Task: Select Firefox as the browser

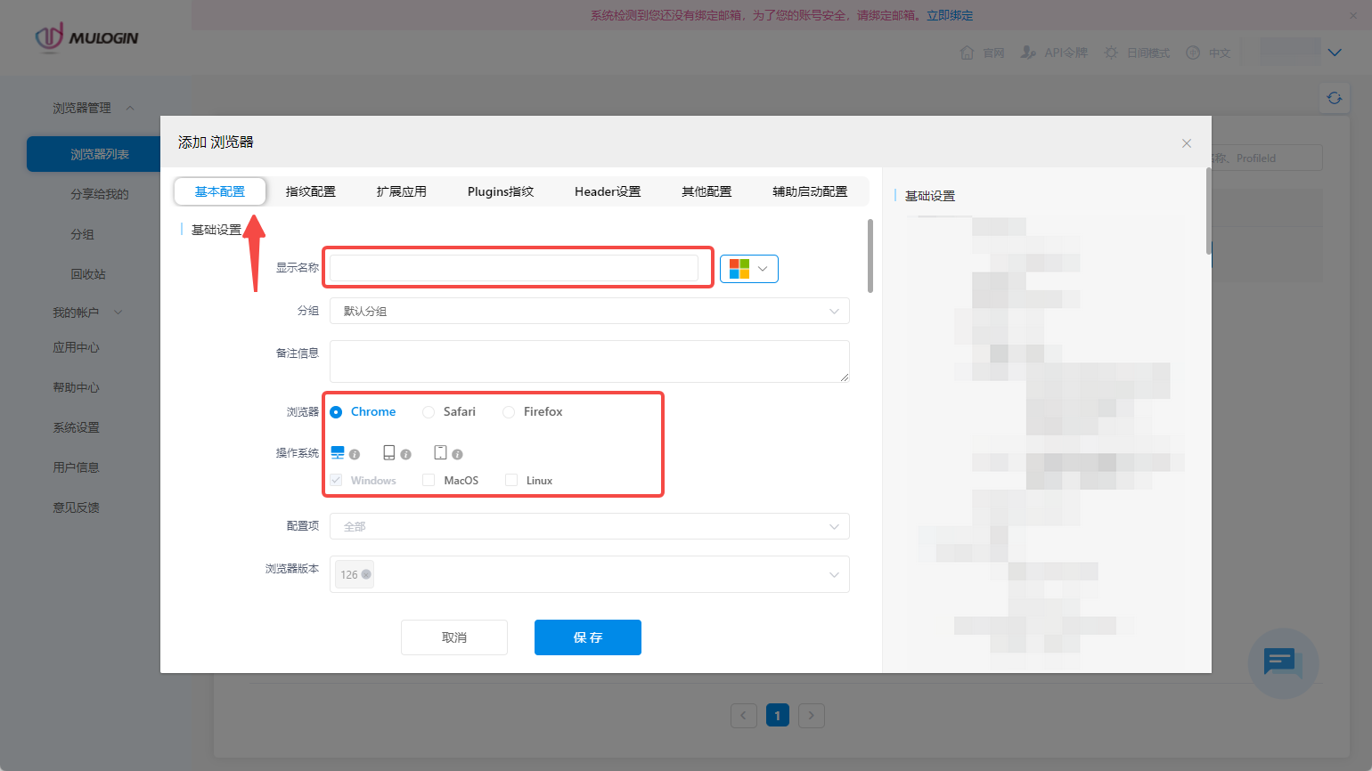Action: tap(533, 411)
